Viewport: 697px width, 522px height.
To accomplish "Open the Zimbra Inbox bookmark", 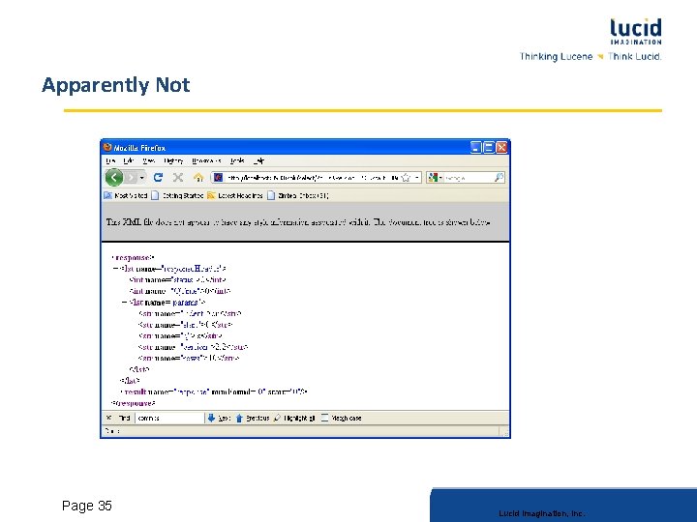I will coord(298,195).
